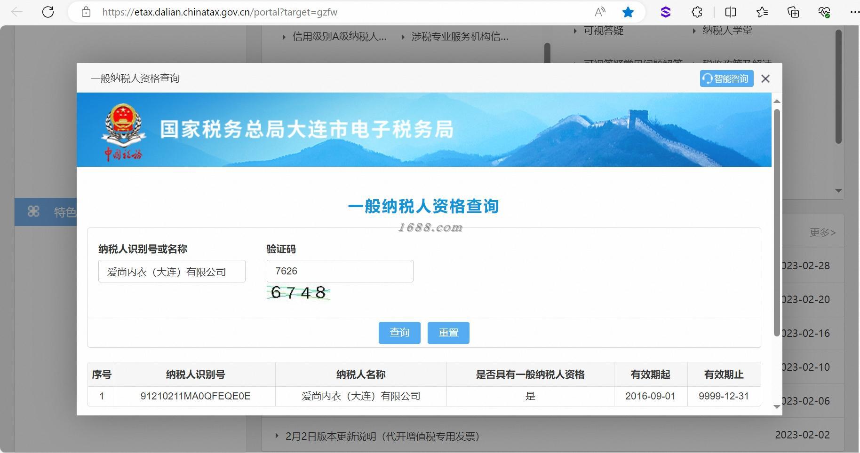Click the 纳税人识别号 column header
The height and width of the screenshot is (453, 860).
click(195, 375)
